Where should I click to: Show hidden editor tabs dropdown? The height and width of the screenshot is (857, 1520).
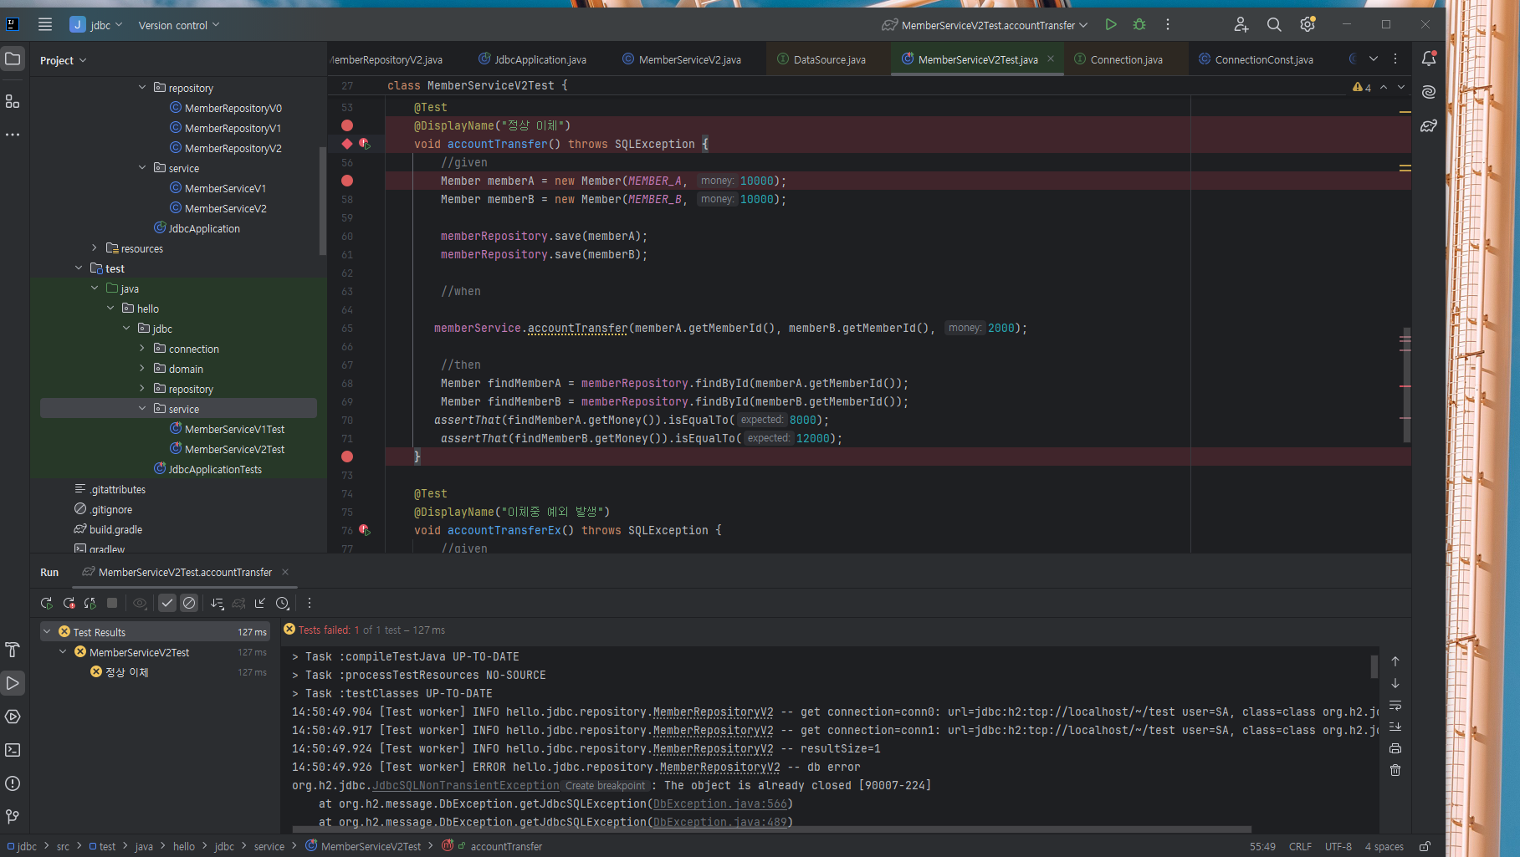[1374, 59]
